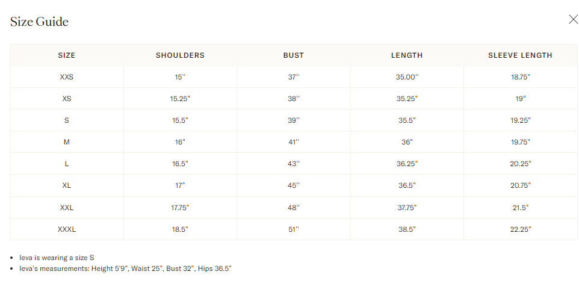Click the 22.25" sleeve length value
This screenshot has width=579, height=286.
tap(520, 229)
